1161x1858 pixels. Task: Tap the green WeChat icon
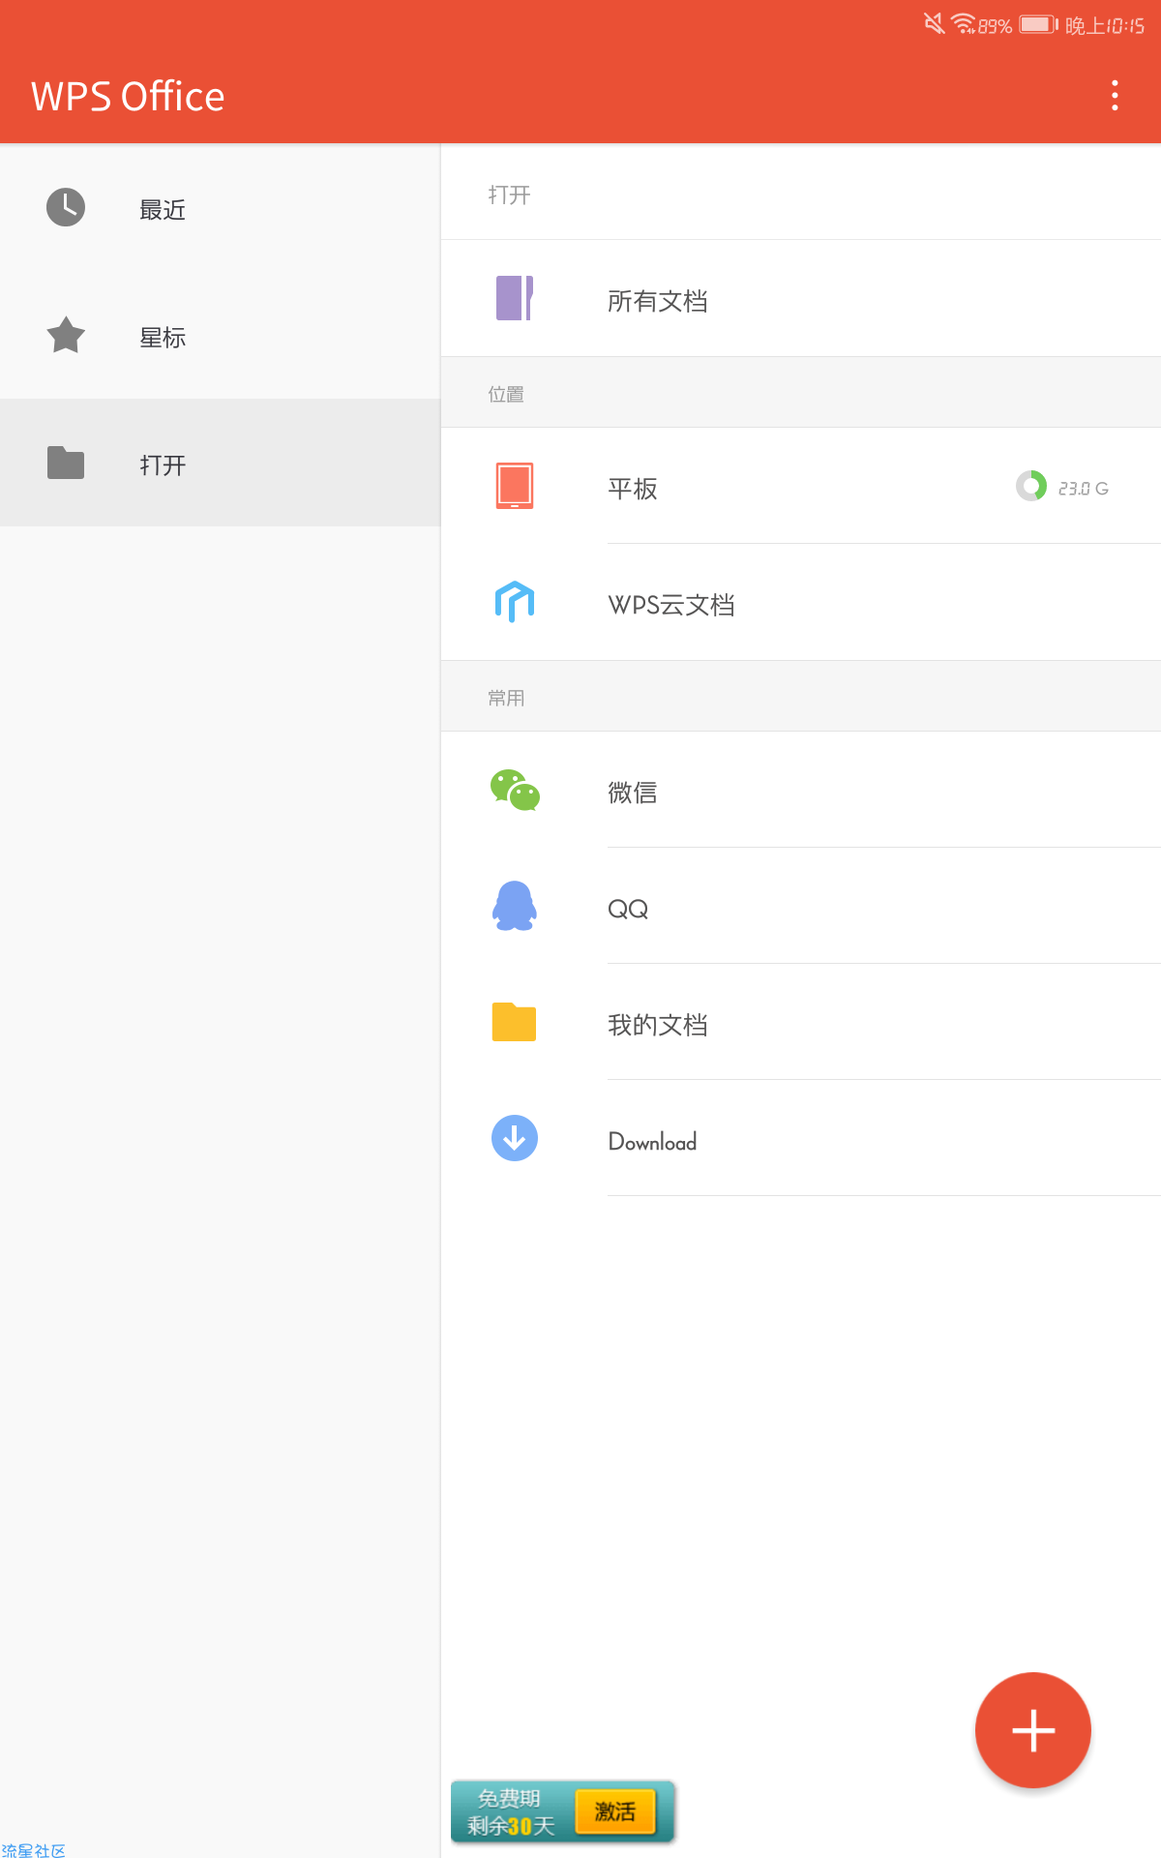[515, 790]
